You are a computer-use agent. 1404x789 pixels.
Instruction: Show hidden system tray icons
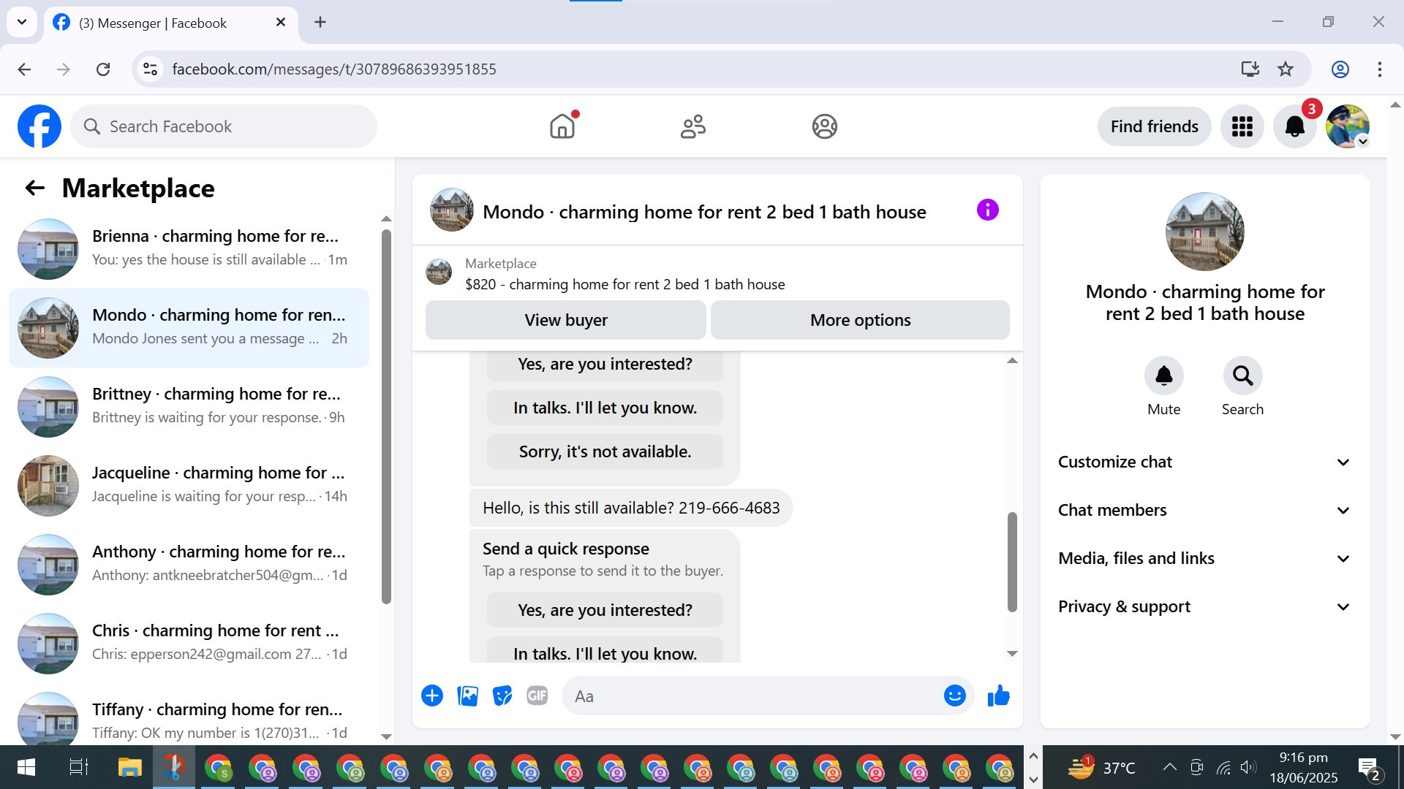(x=1170, y=767)
